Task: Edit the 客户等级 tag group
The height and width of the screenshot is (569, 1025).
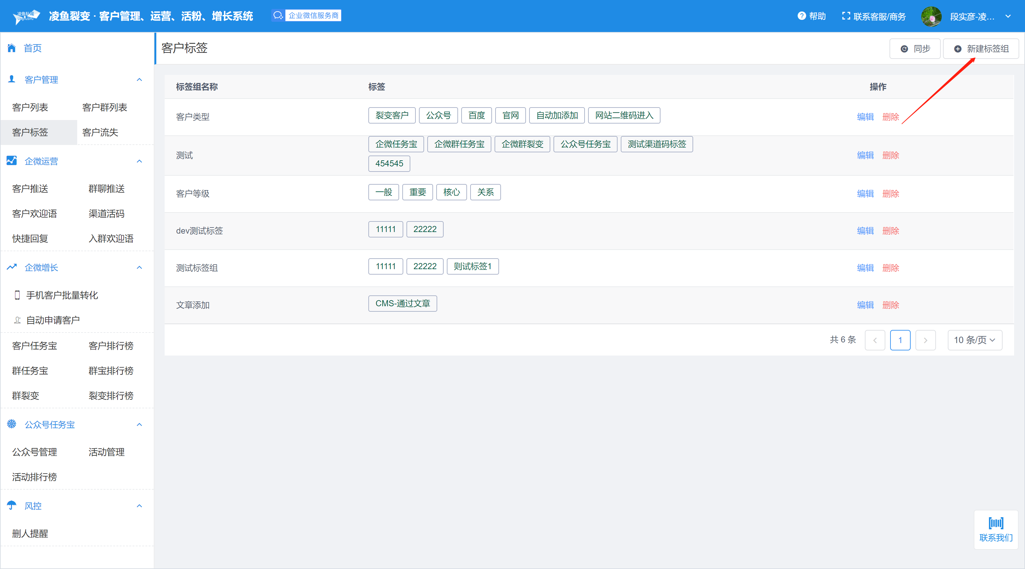Action: (865, 194)
